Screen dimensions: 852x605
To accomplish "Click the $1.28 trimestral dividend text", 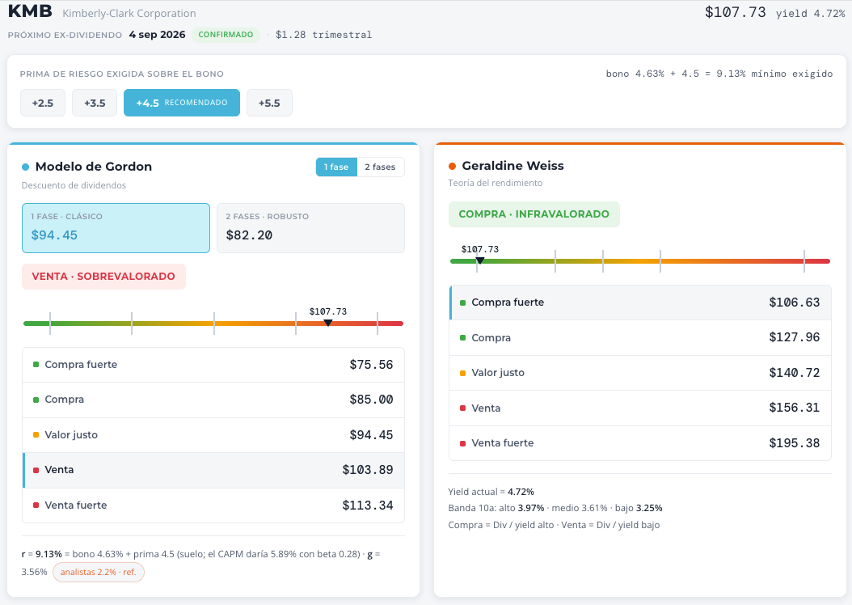I will pos(324,34).
